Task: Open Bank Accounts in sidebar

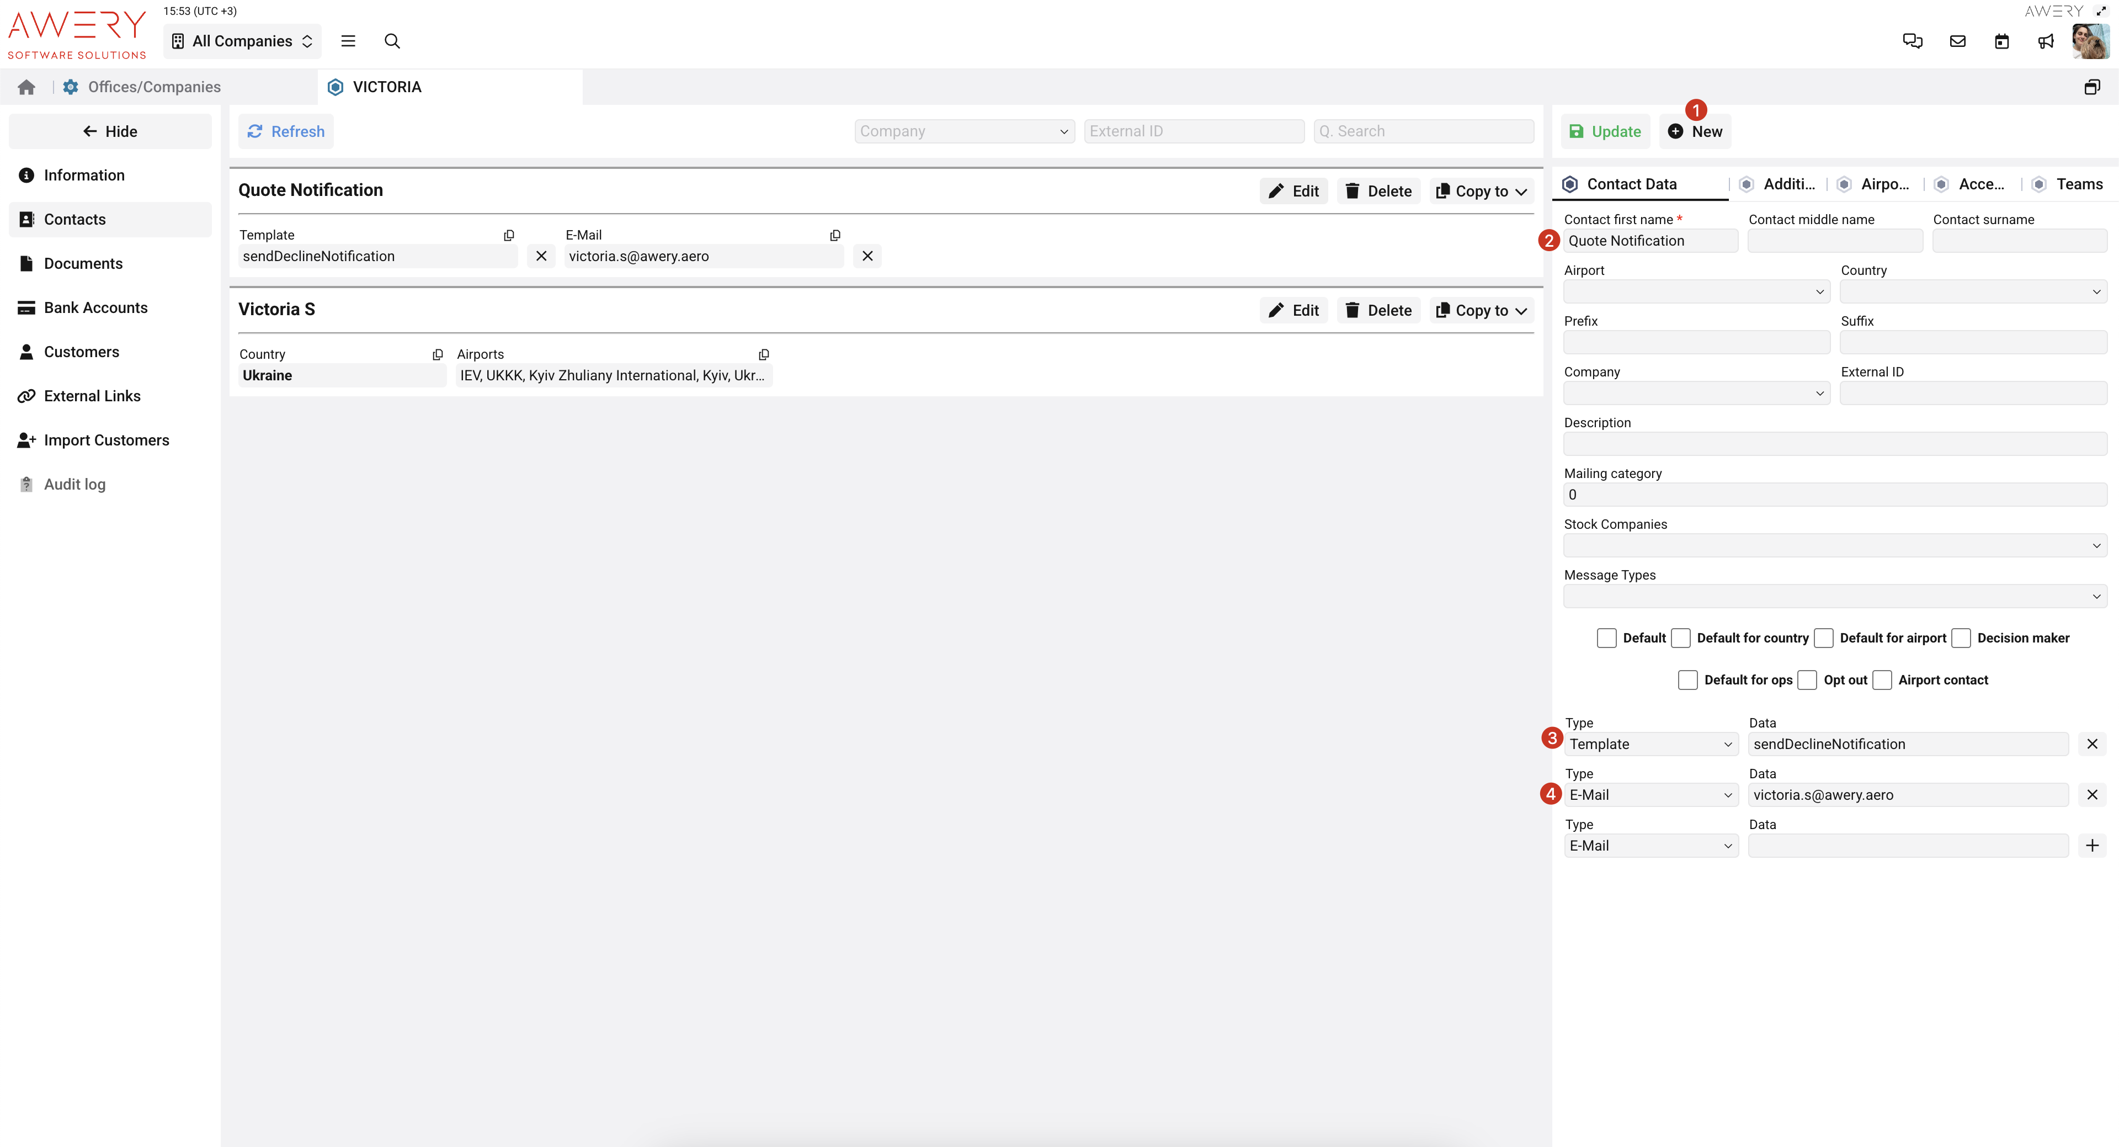Action: coord(95,308)
